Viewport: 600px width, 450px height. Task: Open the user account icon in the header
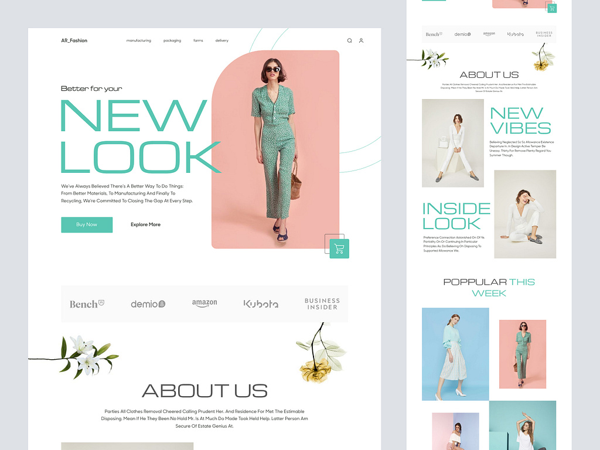(x=361, y=40)
